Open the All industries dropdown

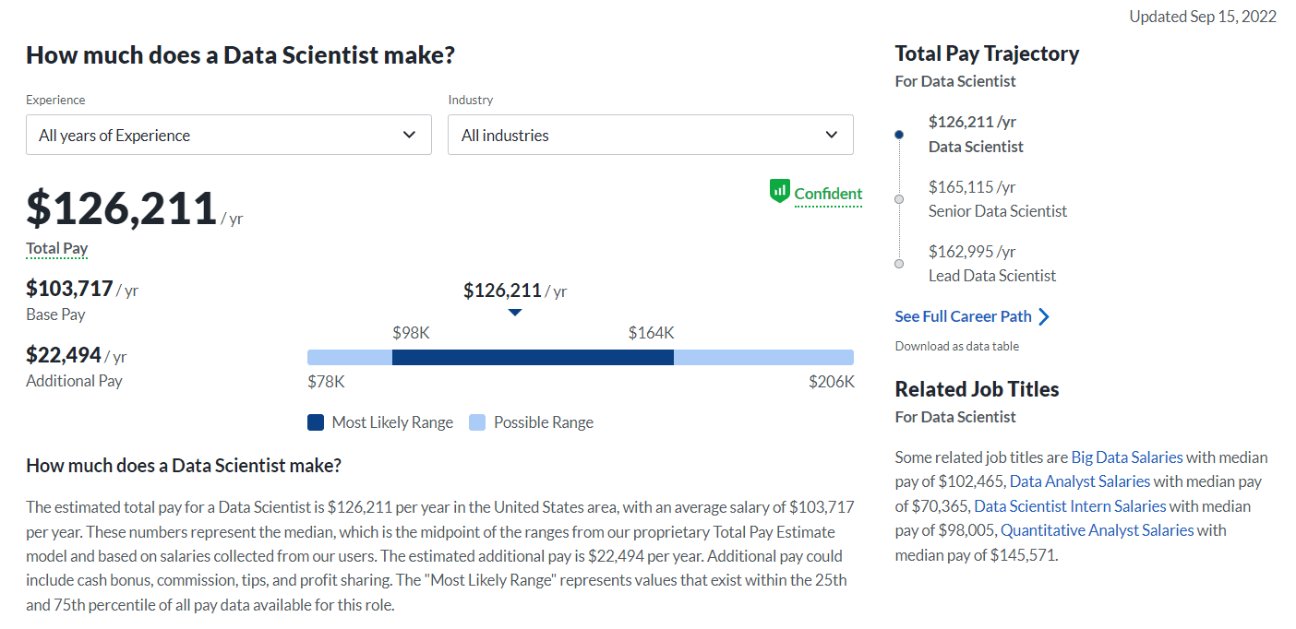650,135
